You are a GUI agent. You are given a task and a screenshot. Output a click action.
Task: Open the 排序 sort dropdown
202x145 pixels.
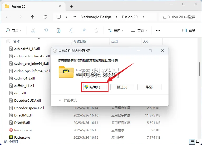[x=116, y=30]
